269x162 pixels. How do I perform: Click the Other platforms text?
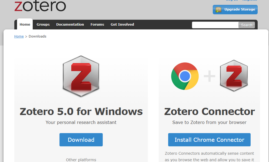(x=81, y=160)
